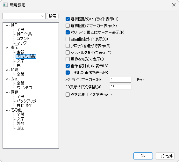The height and width of the screenshot is (162, 179).
Task: Click the ポリラインマーカー dot size field
Action: coord(120,80)
